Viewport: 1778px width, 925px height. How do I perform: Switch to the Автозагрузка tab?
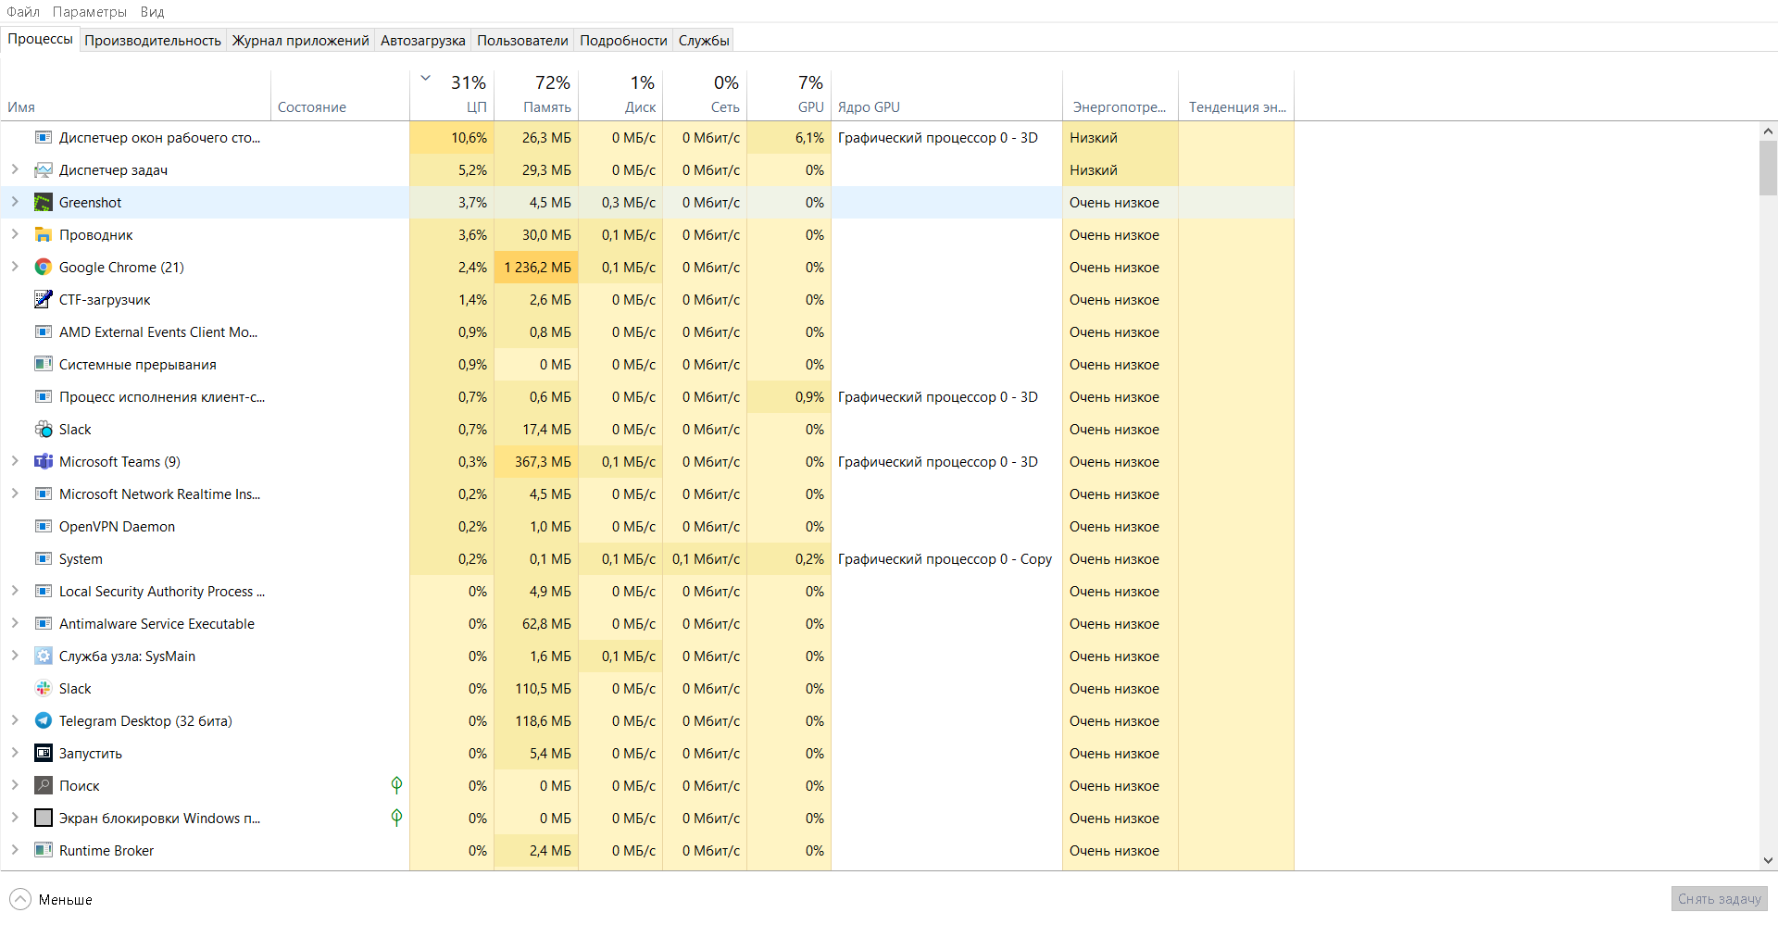423,41
